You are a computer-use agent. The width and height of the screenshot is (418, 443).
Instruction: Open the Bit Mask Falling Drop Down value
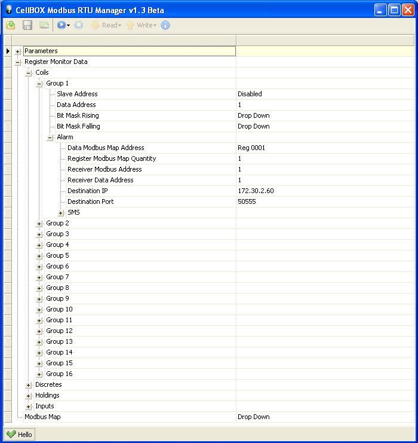[x=253, y=126]
